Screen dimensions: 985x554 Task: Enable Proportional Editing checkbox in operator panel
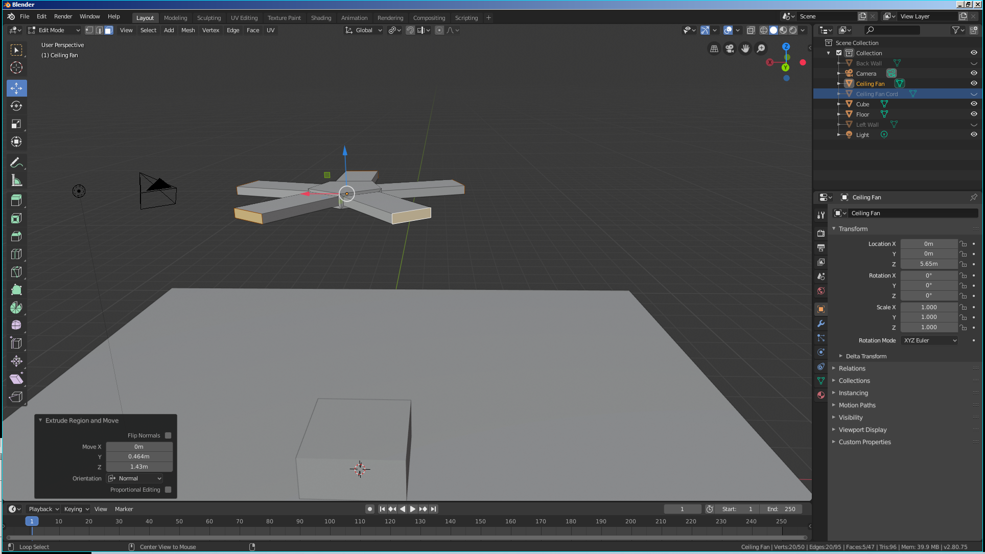pyautogui.click(x=168, y=490)
